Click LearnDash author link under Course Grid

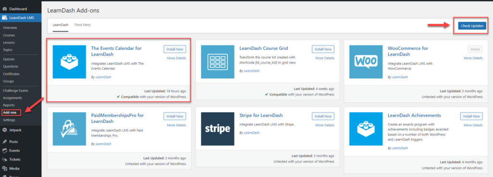[x=251, y=71]
